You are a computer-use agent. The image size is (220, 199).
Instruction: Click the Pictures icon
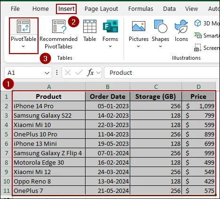click(139, 26)
